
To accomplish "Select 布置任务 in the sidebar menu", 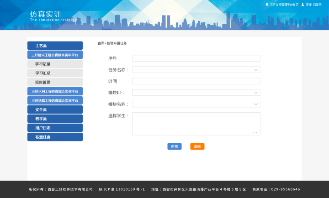I will coord(55,137).
